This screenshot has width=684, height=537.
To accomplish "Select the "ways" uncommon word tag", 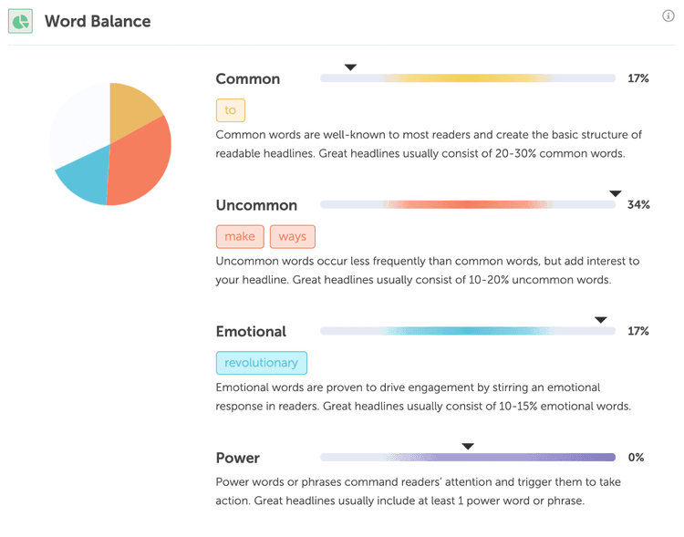I will (x=293, y=236).
